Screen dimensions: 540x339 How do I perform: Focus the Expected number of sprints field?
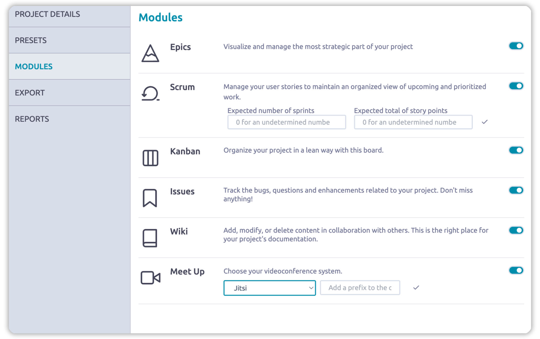(x=286, y=122)
